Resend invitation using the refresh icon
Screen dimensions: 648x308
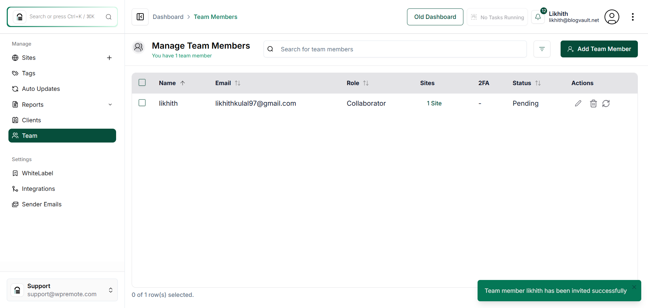tap(606, 103)
